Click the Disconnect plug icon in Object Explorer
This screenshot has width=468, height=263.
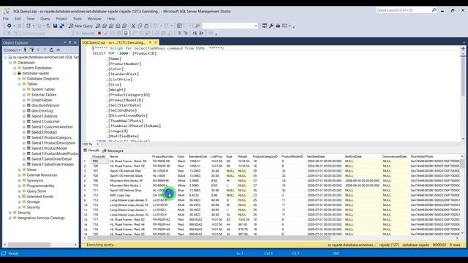click(32, 50)
